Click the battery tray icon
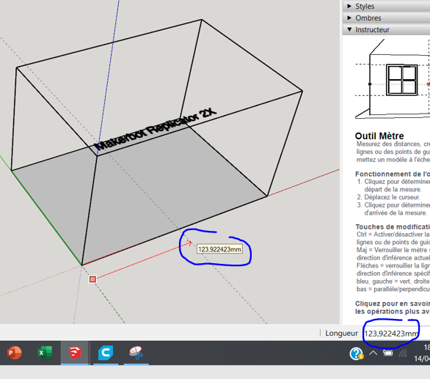The width and height of the screenshot is (430, 379). pyautogui.click(x=387, y=353)
